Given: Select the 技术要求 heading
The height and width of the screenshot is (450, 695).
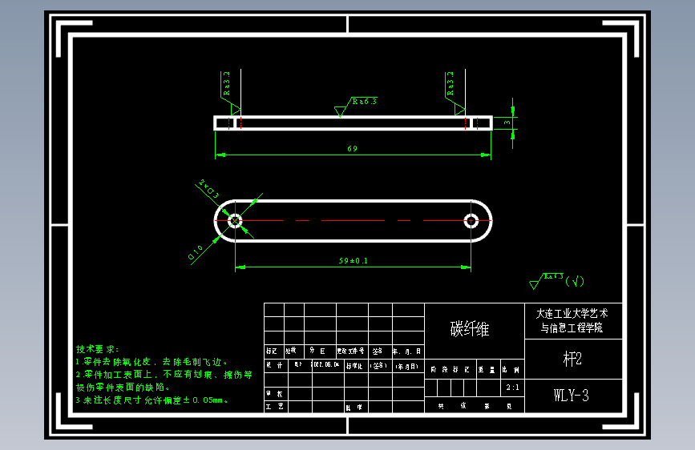Looking at the screenshot, I should coord(98,349).
